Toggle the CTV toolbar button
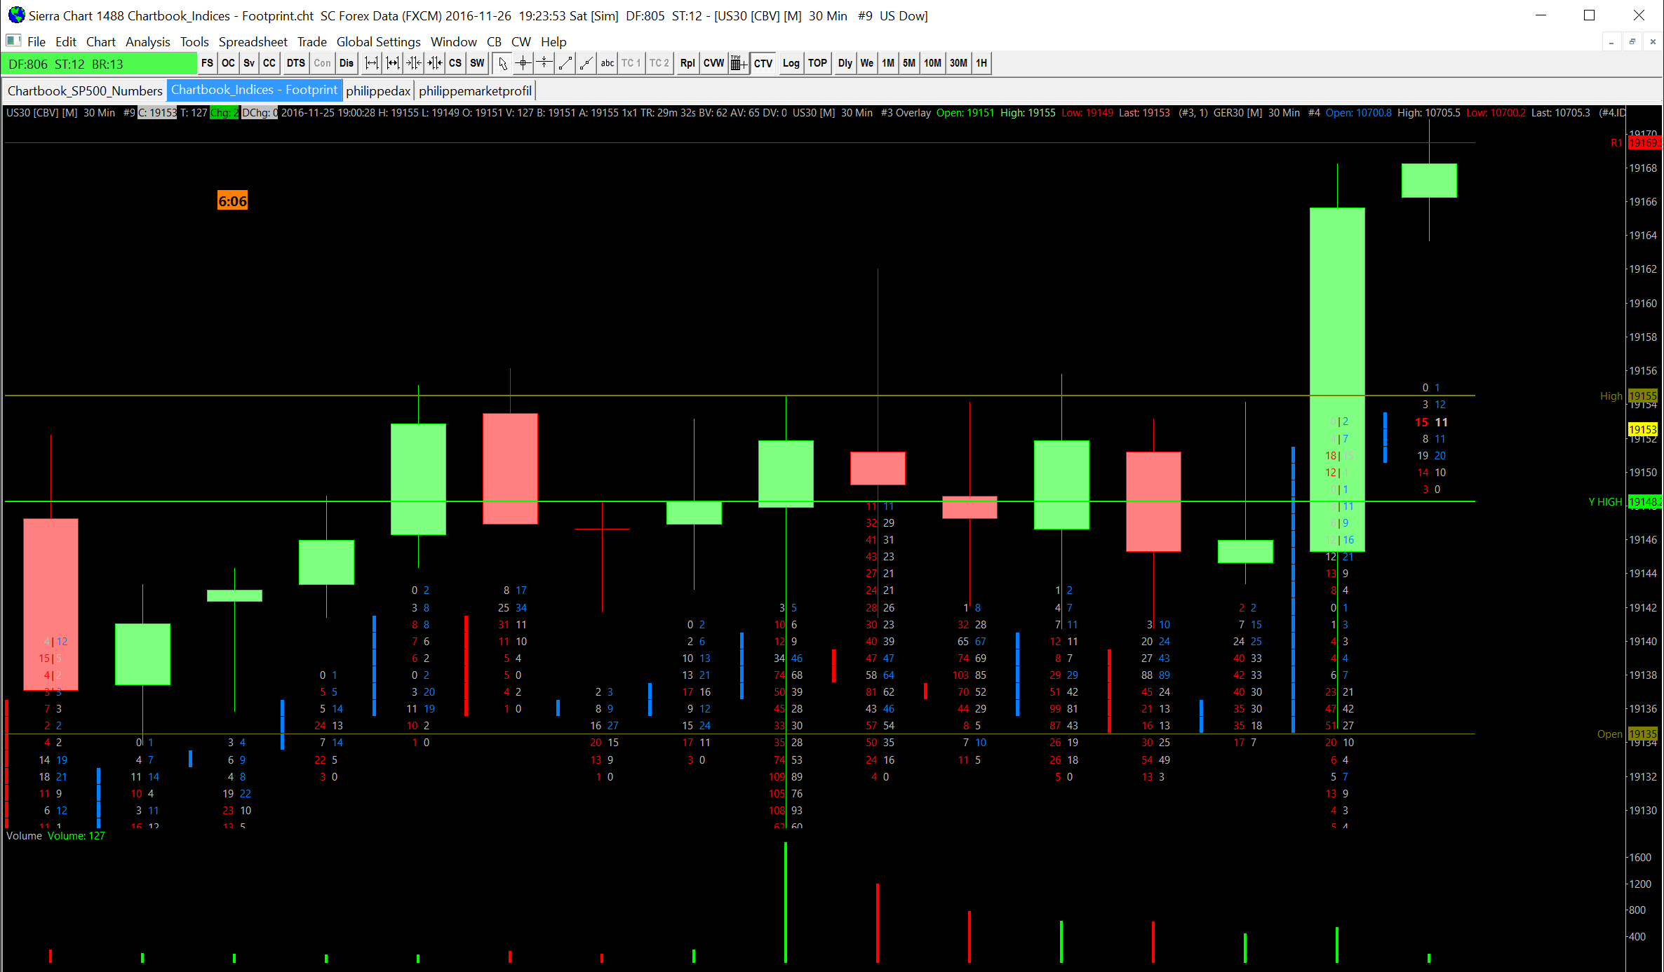Image resolution: width=1664 pixels, height=972 pixels. [763, 63]
